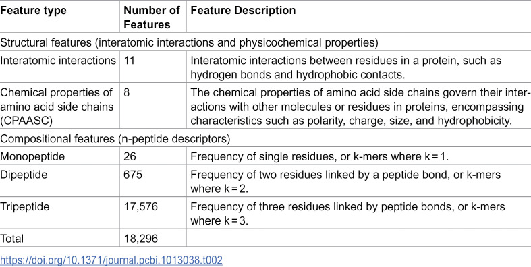Viewport: 531px width, 267px height.
Task: Select the Tripeptide row label
Action: 25,206
